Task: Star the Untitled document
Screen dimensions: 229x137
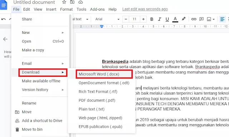Action: point(64,2)
